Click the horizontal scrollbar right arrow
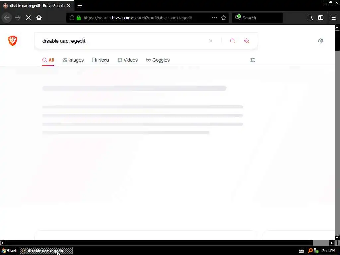 pos(332,243)
